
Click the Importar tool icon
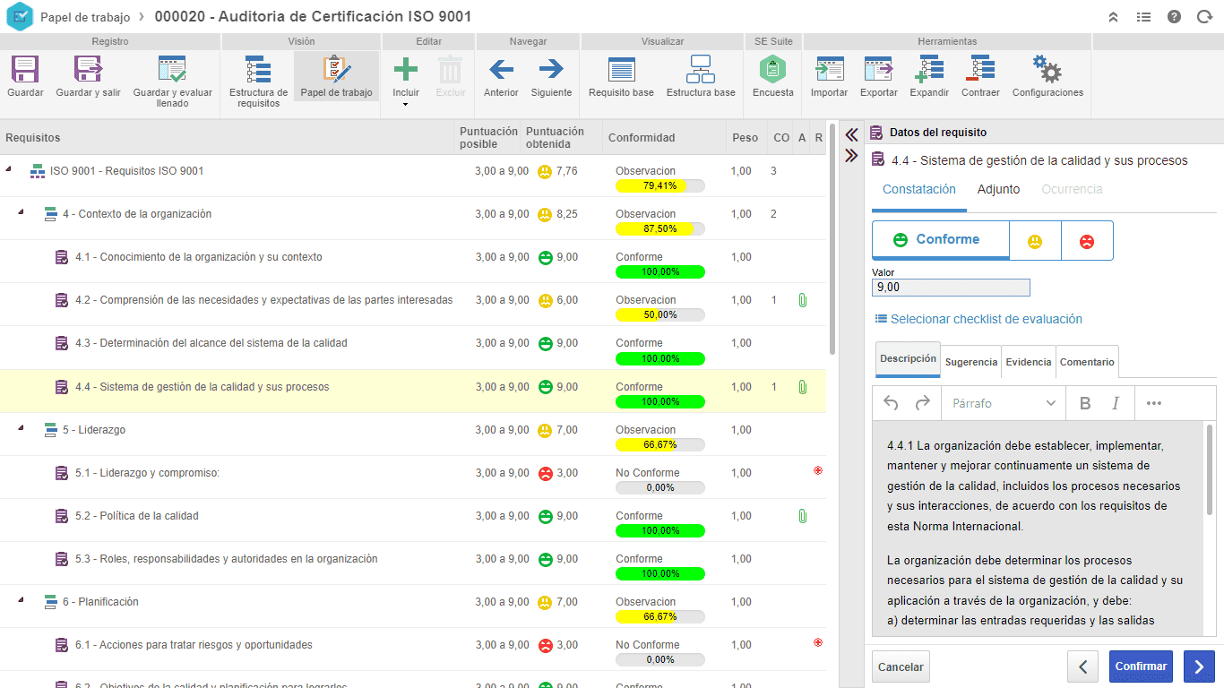click(x=830, y=69)
